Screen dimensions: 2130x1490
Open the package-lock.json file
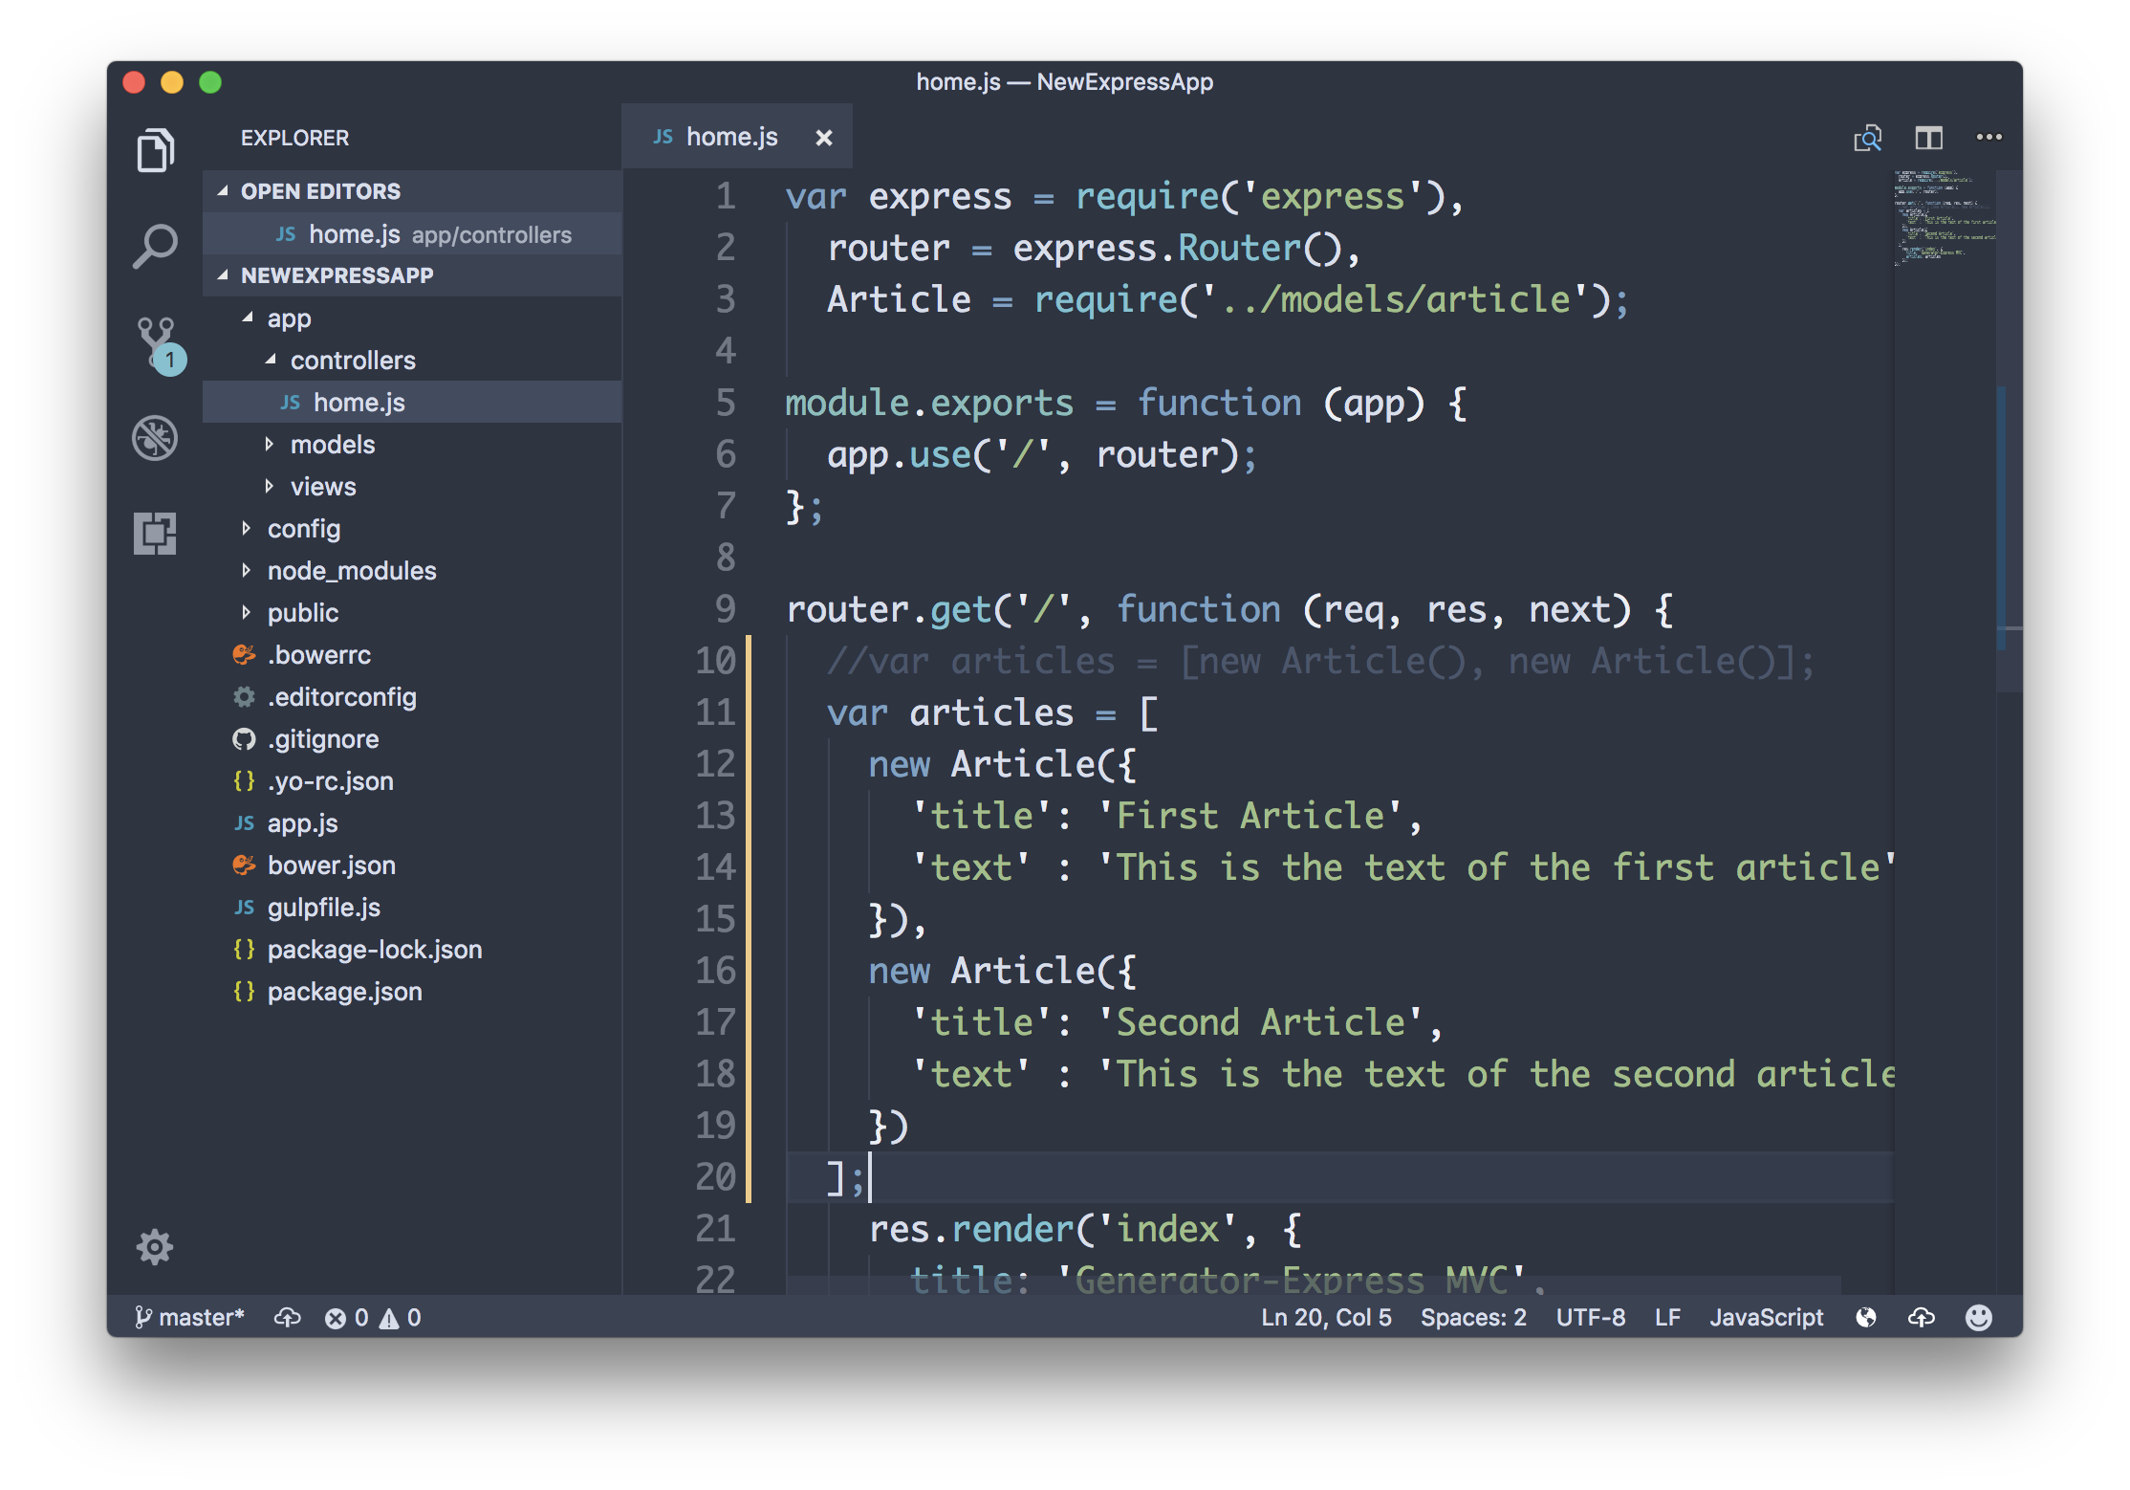click(x=413, y=949)
